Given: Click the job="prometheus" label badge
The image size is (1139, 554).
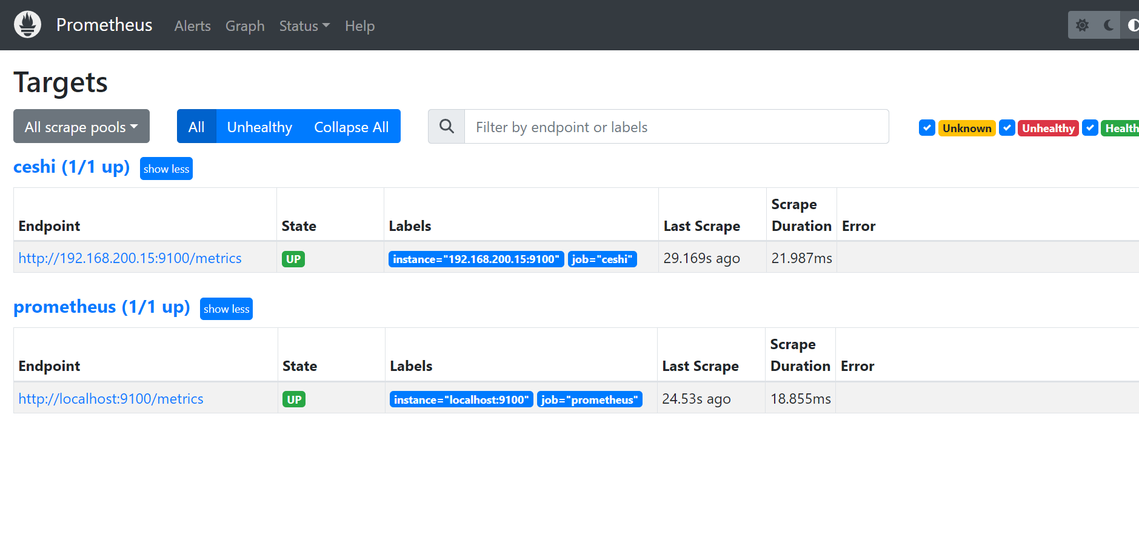Looking at the screenshot, I should tap(589, 399).
